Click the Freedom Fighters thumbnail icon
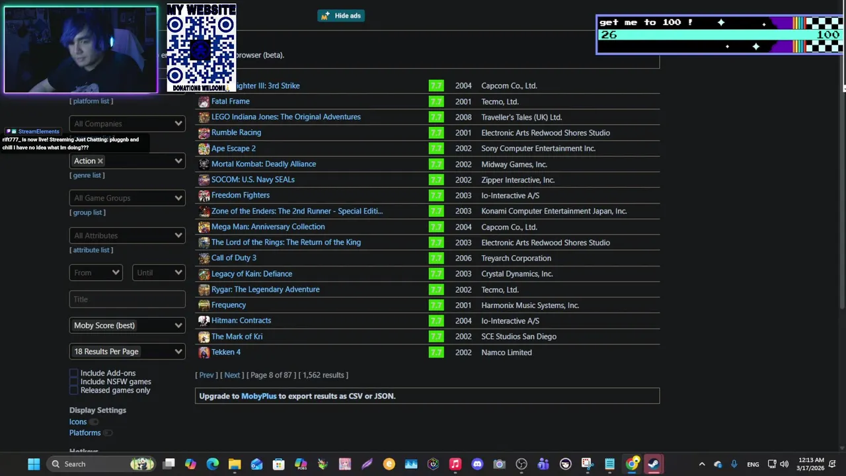 pyautogui.click(x=204, y=196)
